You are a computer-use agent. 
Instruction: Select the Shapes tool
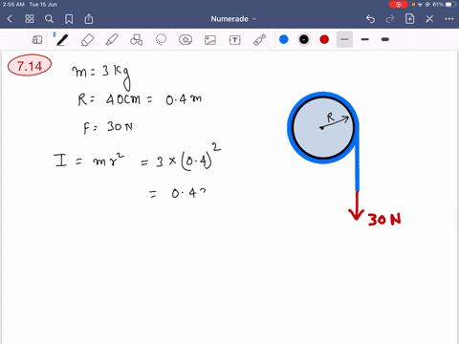(x=136, y=40)
